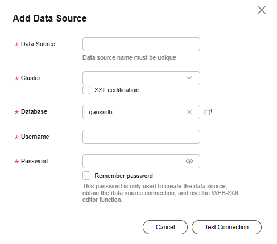Run Test Connection
Image resolution: width=277 pixels, height=244 pixels.
pos(226,227)
